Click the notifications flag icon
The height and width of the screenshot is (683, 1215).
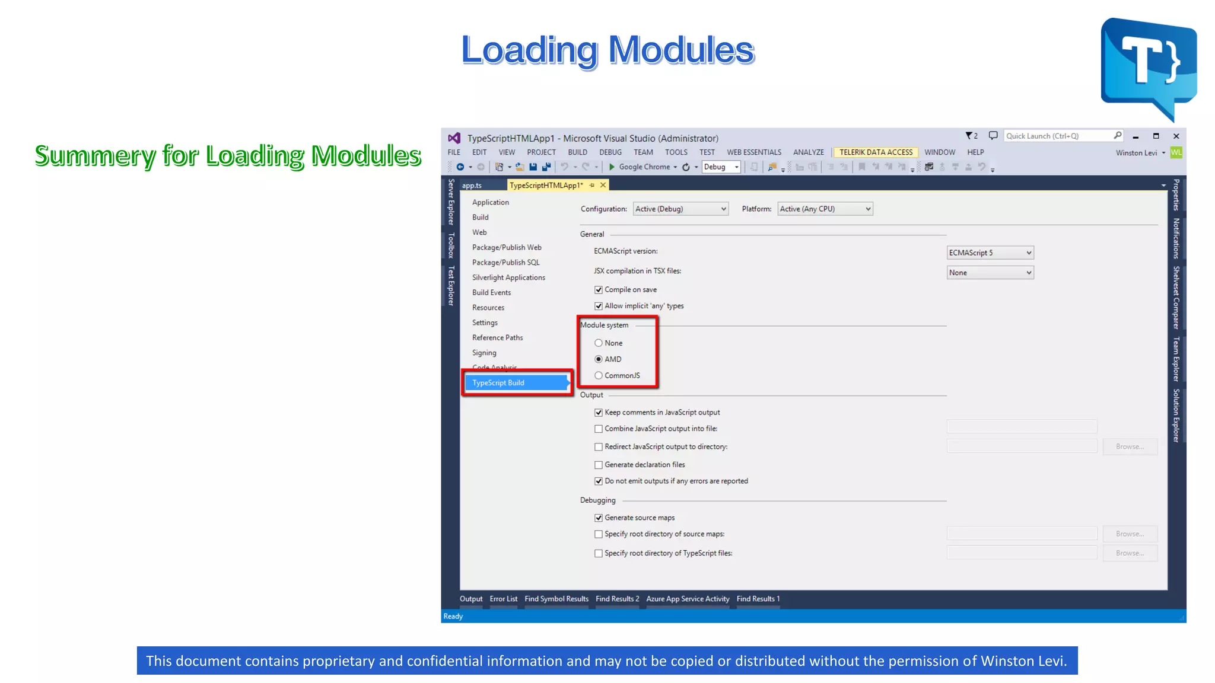click(969, 136)
